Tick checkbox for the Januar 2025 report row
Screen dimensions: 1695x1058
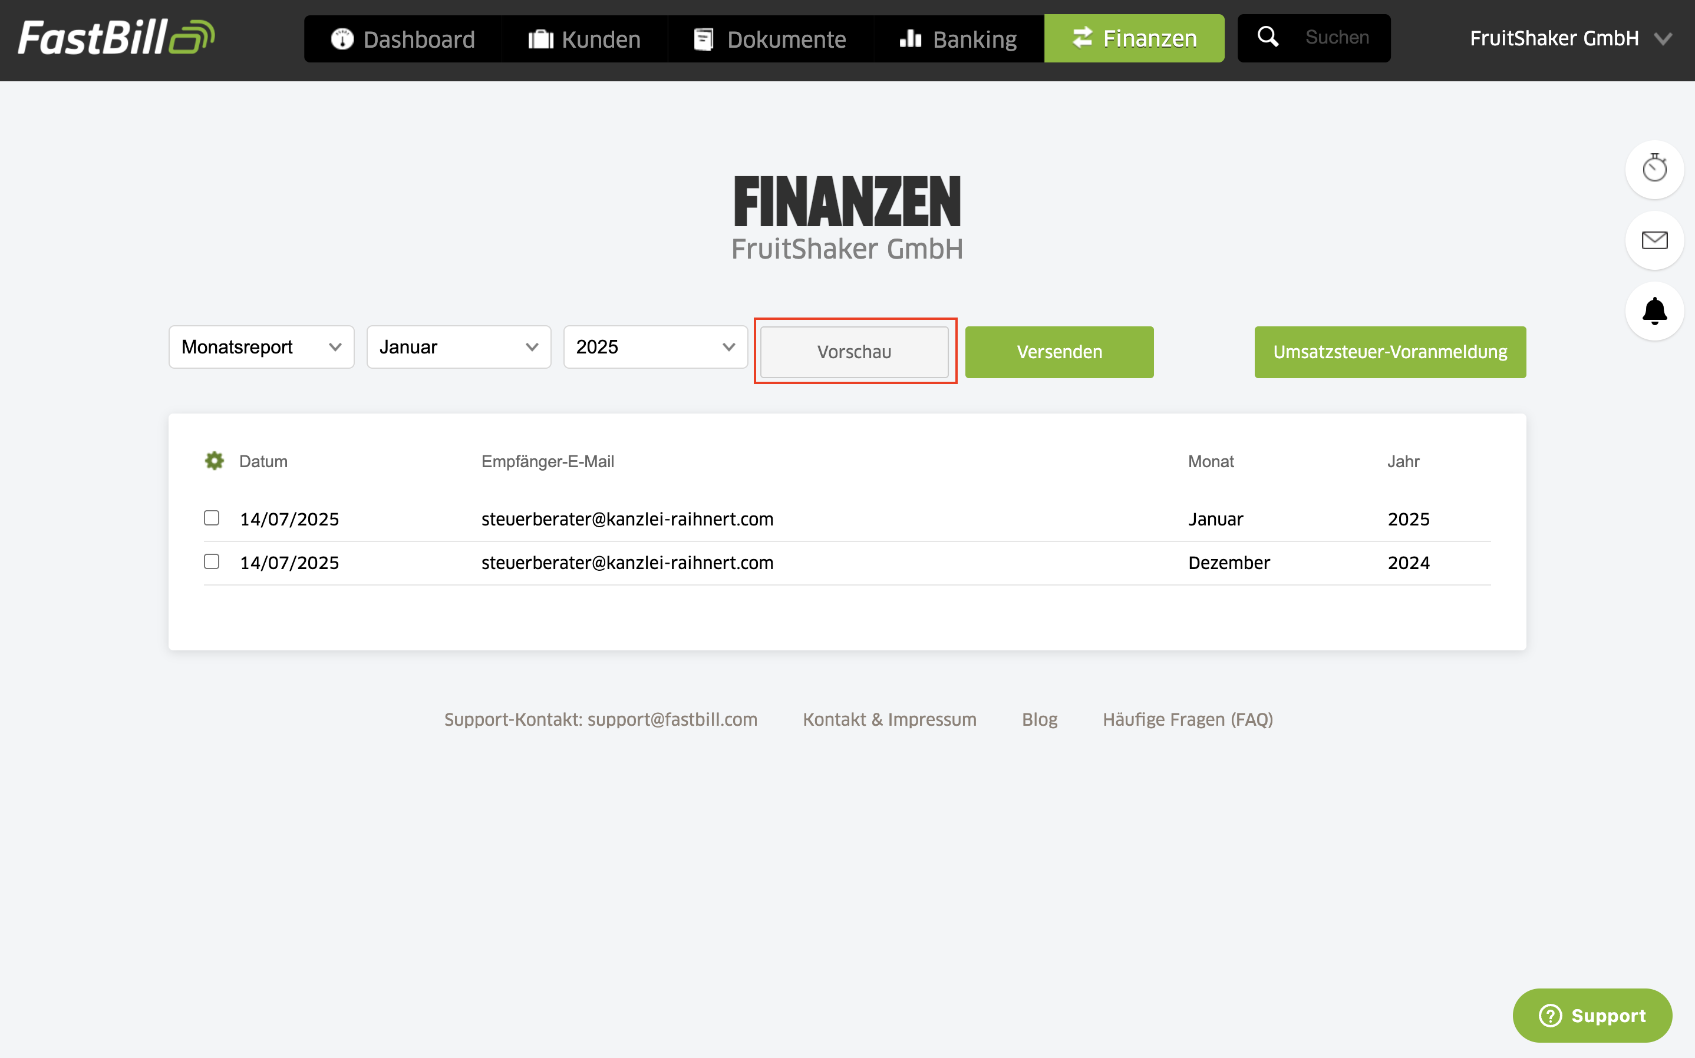click(212, 518)
